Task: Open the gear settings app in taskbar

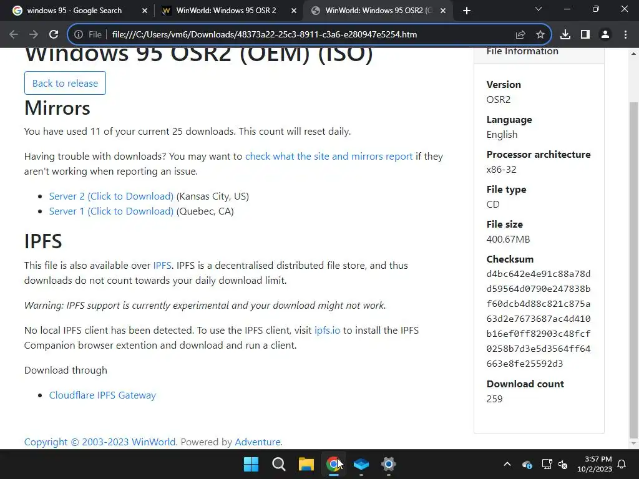Action: coord(389,464)
